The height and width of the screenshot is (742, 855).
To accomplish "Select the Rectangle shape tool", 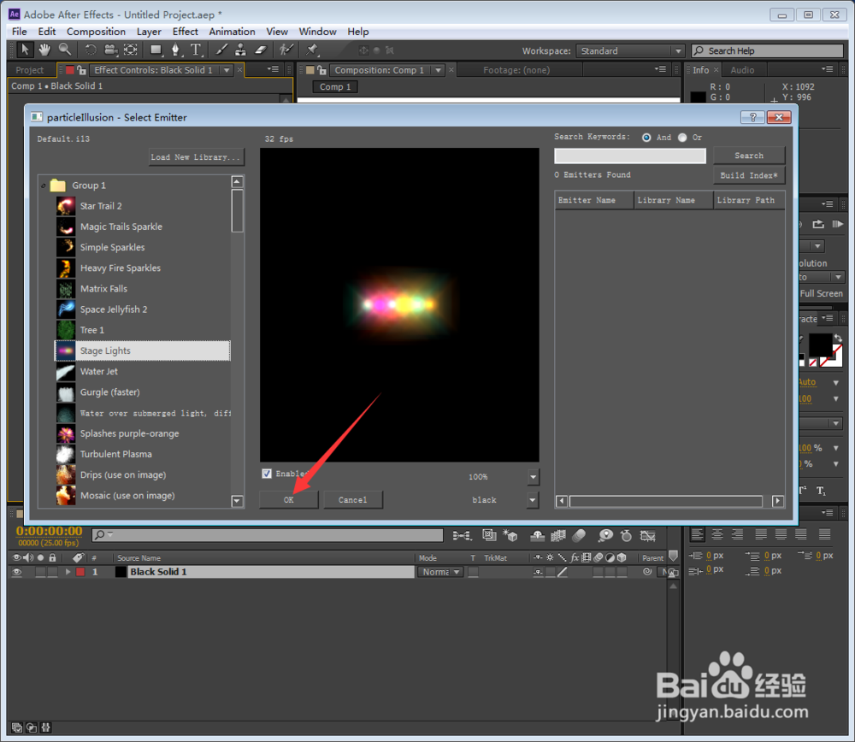I will pyautogui.click(x=156, y=50).
